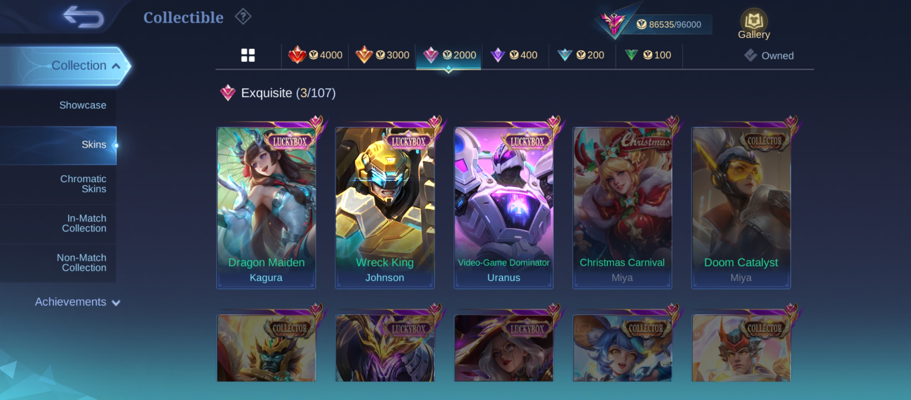Select the 400-point purple gem tier
The width and height of the screenshot is (911, 400).
pyautogui.click(x=514, y=55)
